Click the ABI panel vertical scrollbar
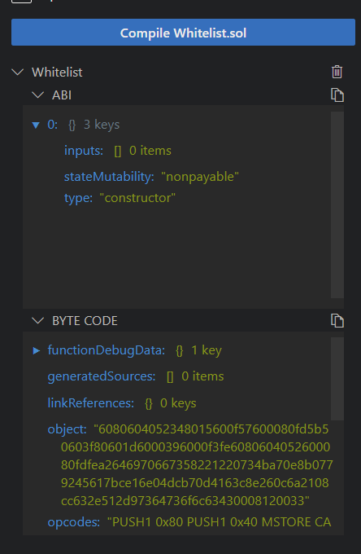This screenshot has height=554, width=361. (x=337, y=205)
